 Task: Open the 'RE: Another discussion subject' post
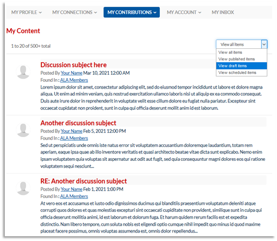tap(83, 181)
